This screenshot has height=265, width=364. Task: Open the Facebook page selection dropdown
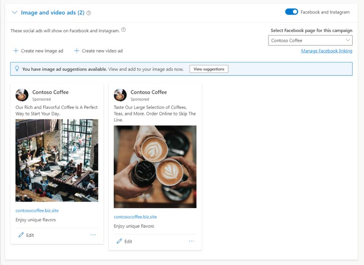point(348,40)
